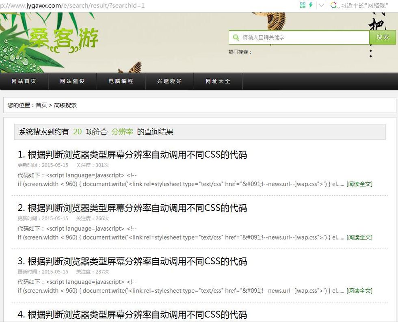Click the green result count 20
Image resolution: width=398 pixels, height=322 pixels.
(x=78, y=132)
